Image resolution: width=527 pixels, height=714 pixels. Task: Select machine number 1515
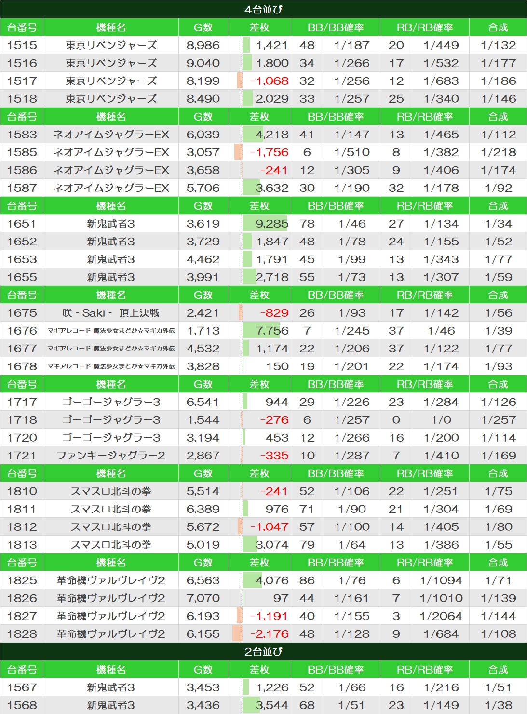pyautogui.click(x=22, y=45)
